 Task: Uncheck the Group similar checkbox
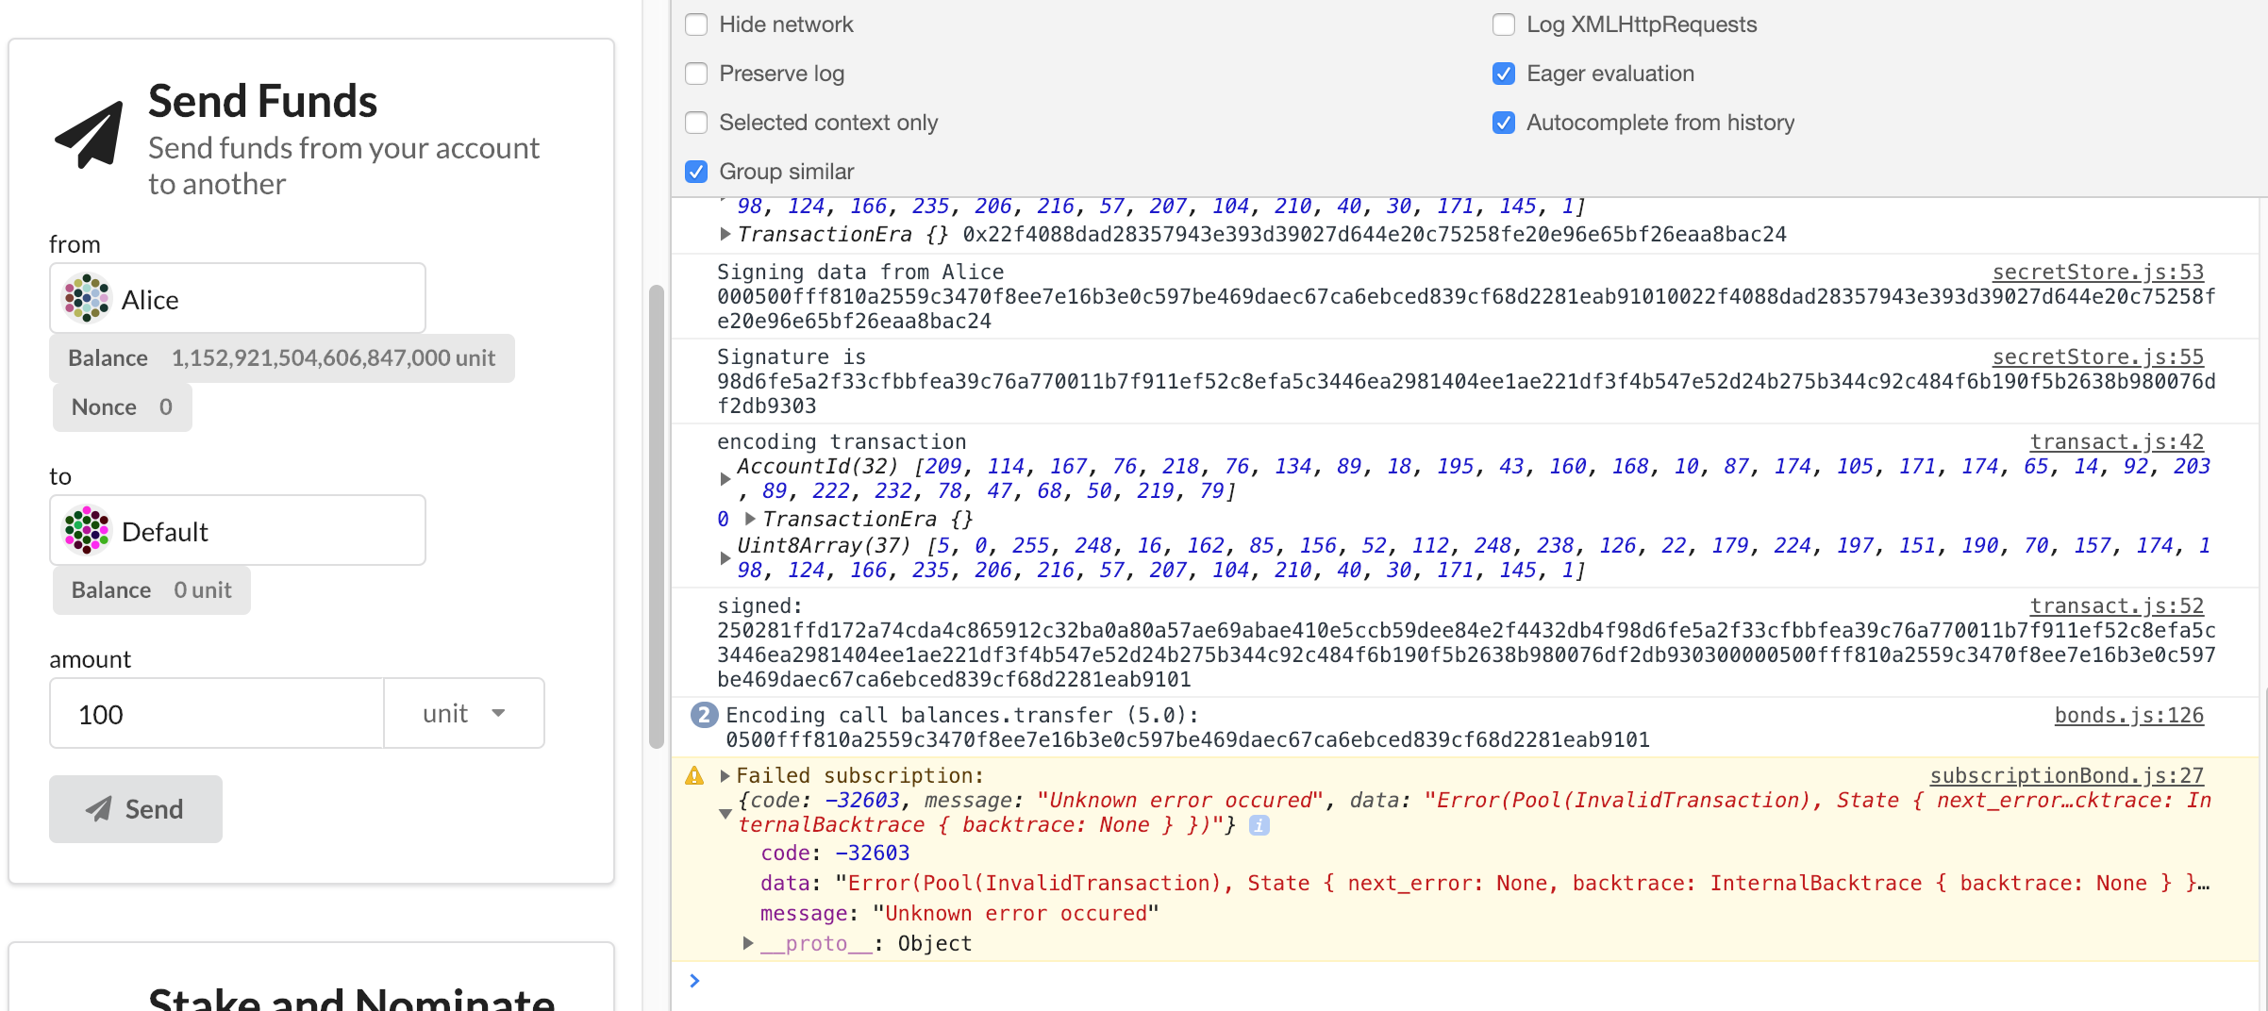(x=696, y=172)
